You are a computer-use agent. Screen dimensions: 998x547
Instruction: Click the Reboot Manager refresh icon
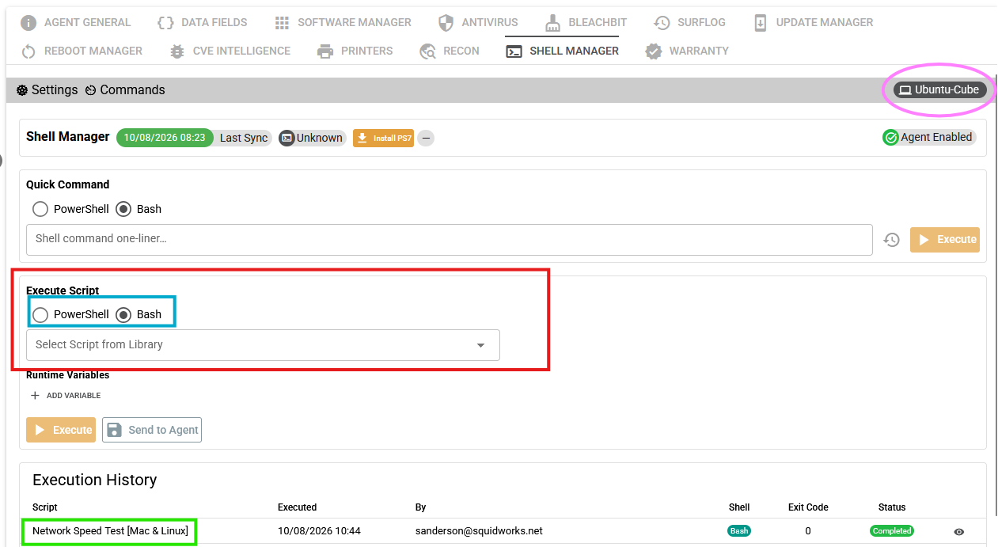(28, 51)
